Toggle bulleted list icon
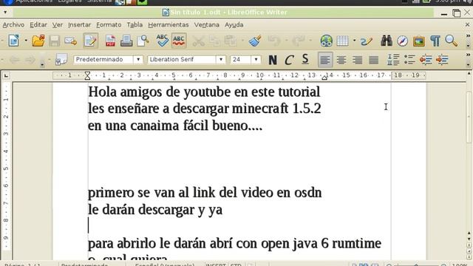 tap(409, 60)
